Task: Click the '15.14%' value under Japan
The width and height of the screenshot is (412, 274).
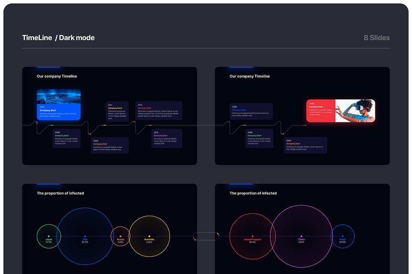Action: tap(49, 242)
